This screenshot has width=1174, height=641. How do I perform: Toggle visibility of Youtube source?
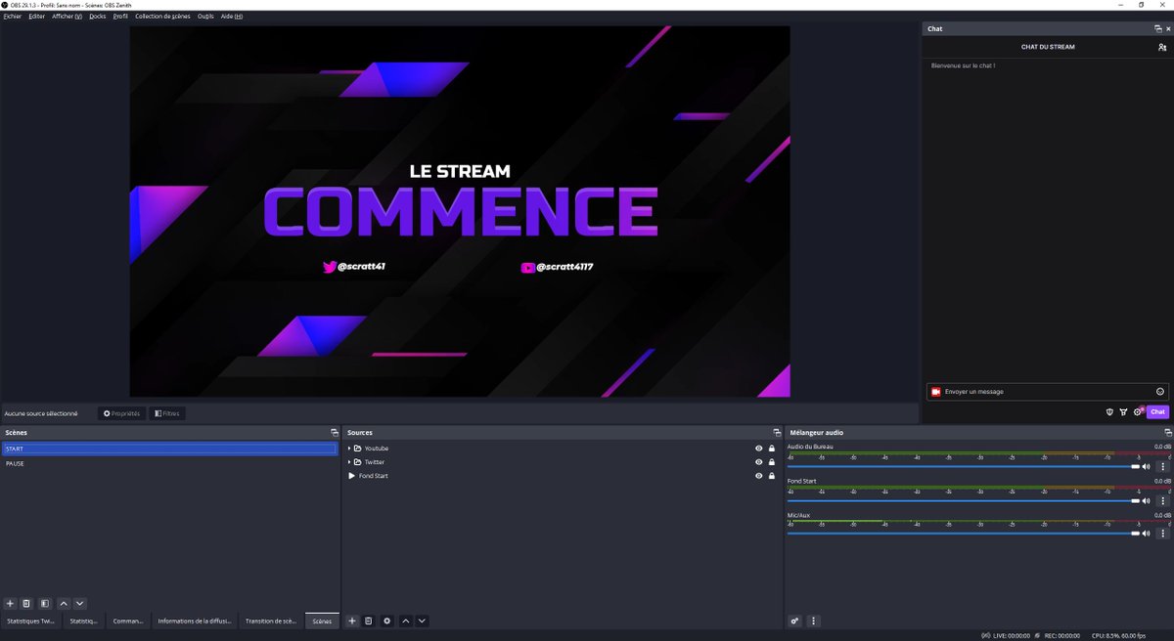click(x=758, y=449)
